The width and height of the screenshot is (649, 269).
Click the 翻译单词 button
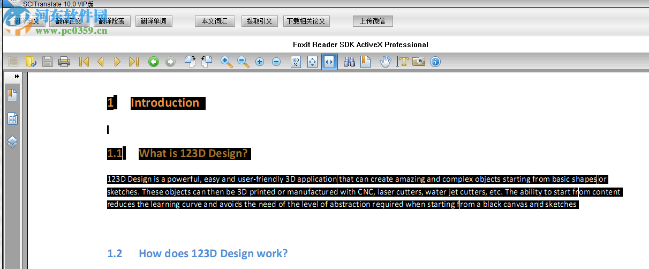154,21
